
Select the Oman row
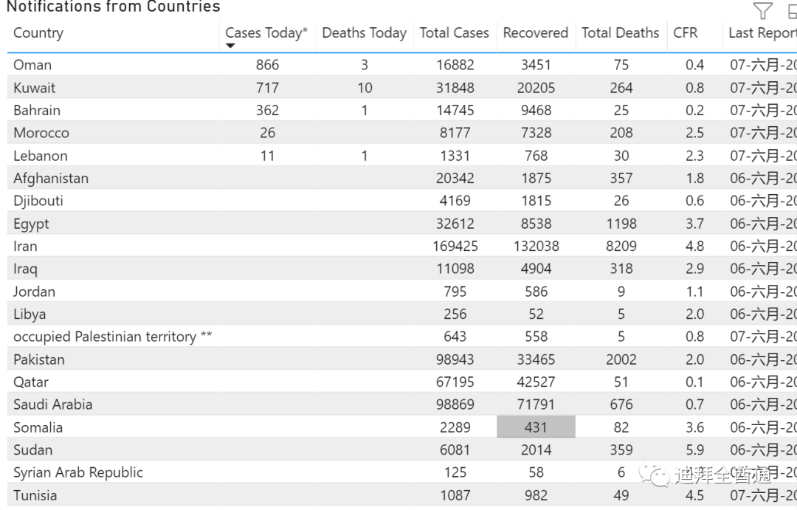[32, 65]
